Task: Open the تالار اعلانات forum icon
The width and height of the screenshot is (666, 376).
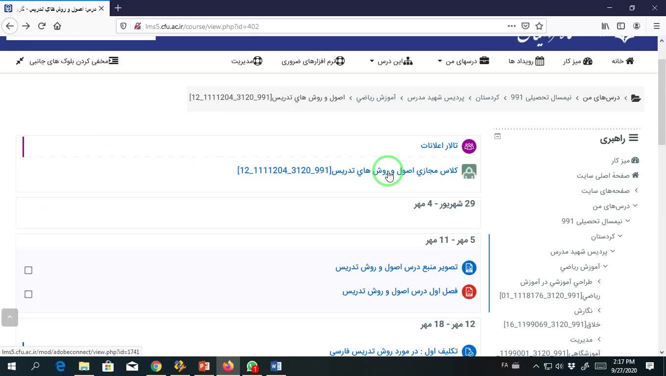Action: click(x=469, y=146)
